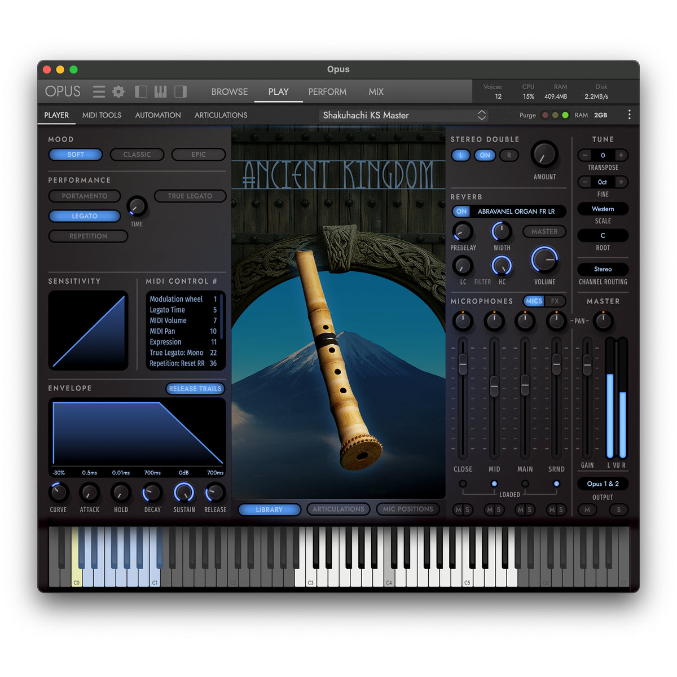677x677 pixels.
Task: Enable True Legato mode
Action: tap(190, 196)
